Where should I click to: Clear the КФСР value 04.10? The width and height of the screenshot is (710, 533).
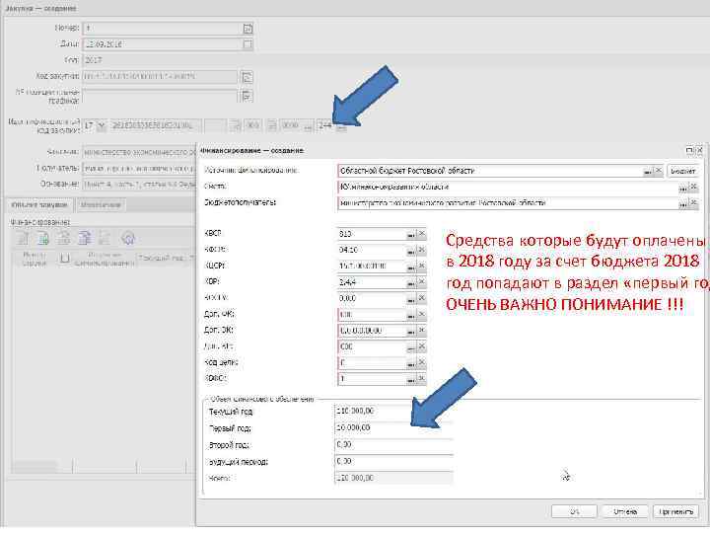pyautogui.click(x=422, y=250)
